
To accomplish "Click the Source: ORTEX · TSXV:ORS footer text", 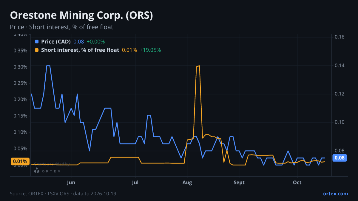I will (63, 194).
